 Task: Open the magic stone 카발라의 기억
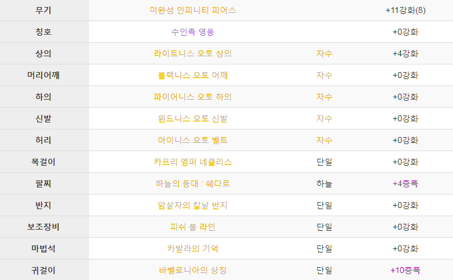tap(193, 248)
